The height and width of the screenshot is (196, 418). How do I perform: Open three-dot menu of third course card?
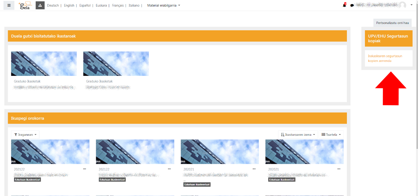pos(254,169)
